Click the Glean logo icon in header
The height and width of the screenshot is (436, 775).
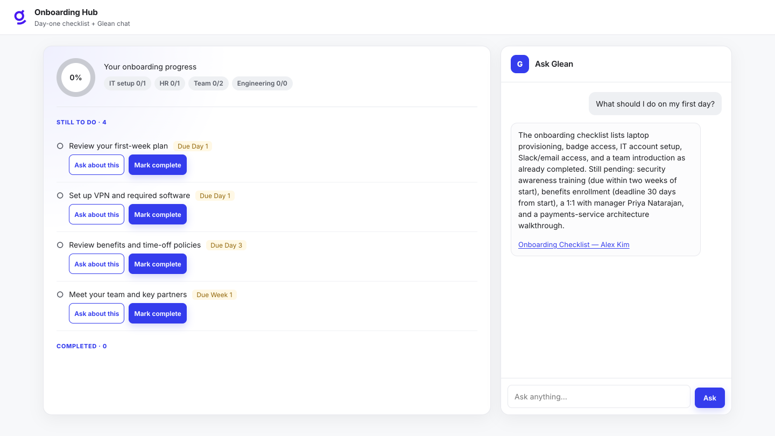point(20,17)
